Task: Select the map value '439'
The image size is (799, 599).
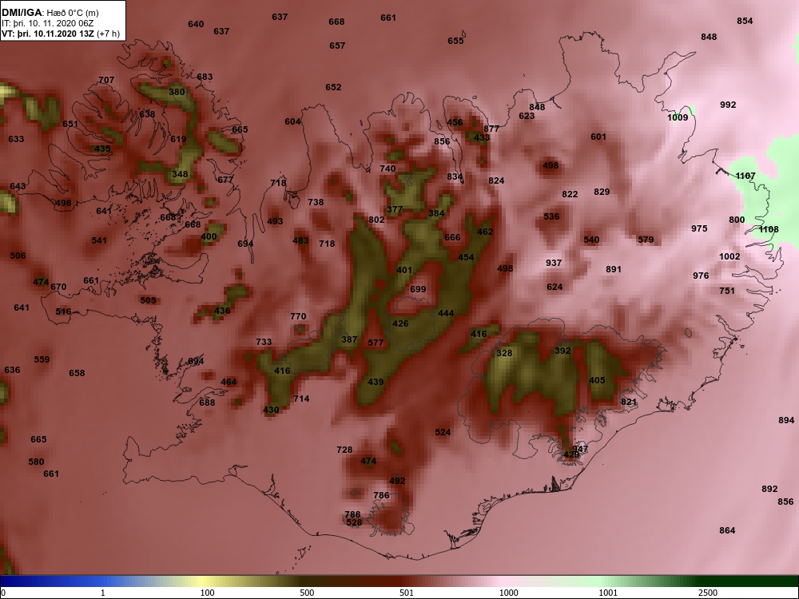Action: 376,382
